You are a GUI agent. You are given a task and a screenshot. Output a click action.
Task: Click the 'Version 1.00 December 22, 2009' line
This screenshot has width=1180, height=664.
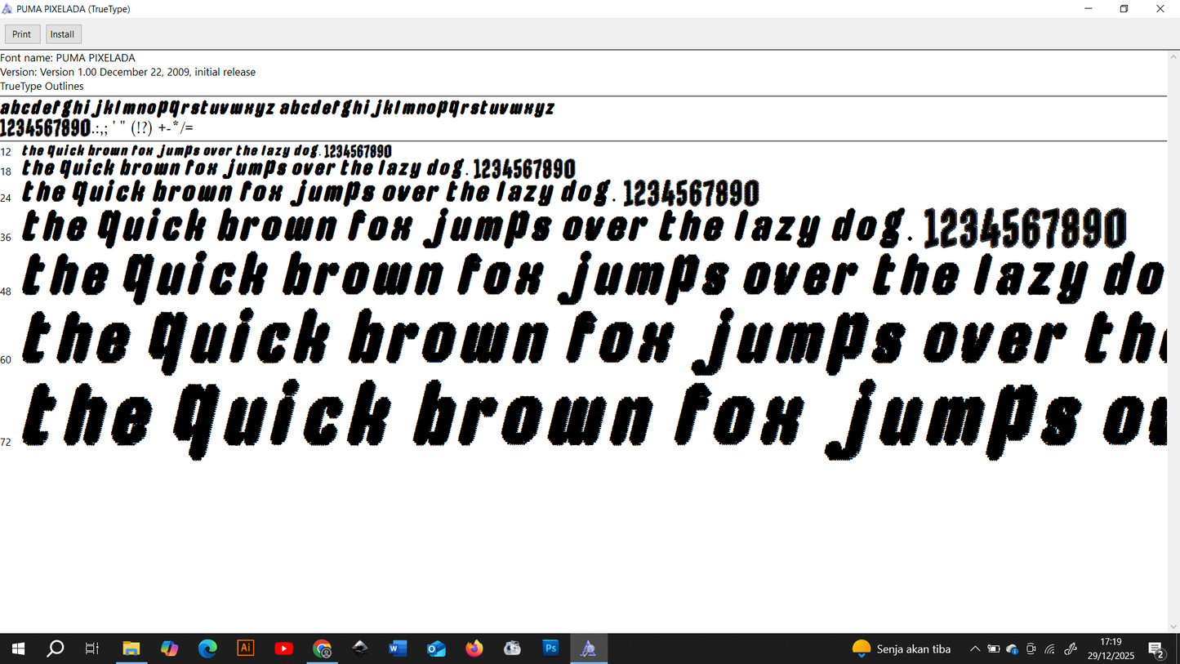click(x=127, y=72)
